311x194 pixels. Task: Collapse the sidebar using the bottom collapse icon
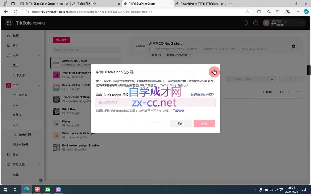point(41,181)
